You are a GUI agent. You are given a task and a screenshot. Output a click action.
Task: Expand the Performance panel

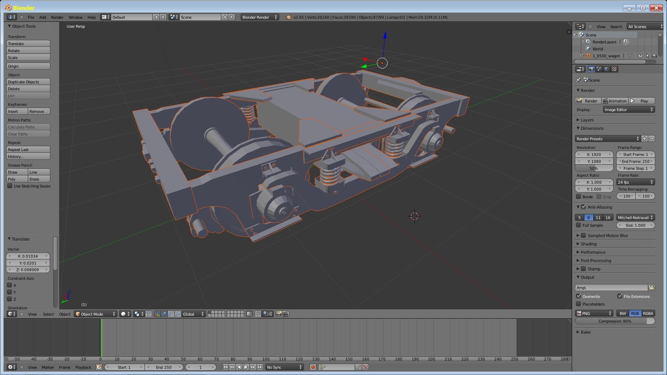[x=593, y=252]
